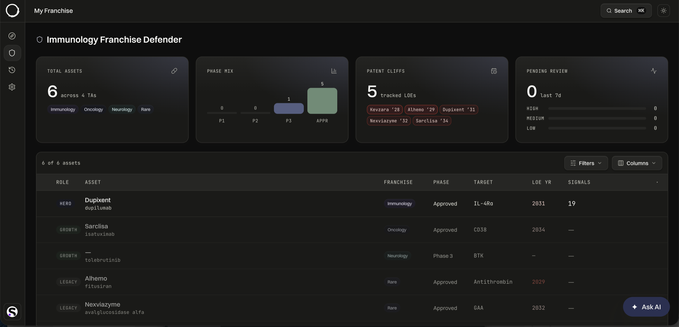The height and width of the screenshot is (327, 679).
Task: Open the Filters dropdown
Action: pos(586,163)
